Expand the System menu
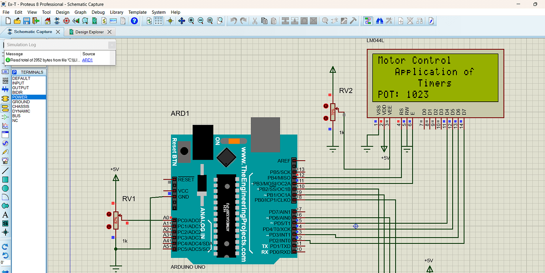This screenshot has width=545, height=273. [159, 12]
